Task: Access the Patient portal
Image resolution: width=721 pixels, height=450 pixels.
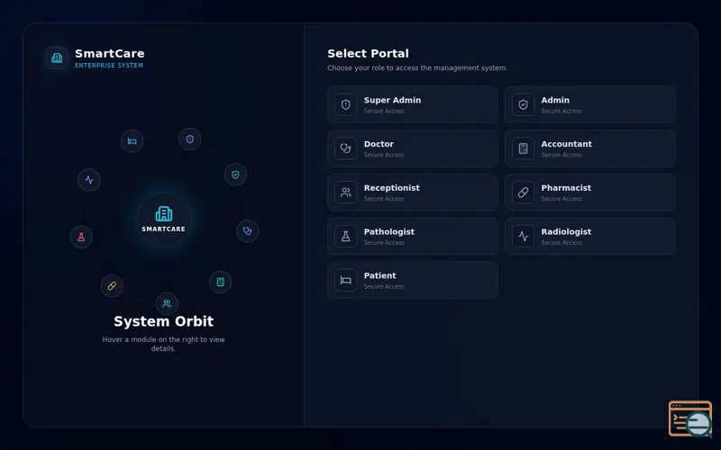Action: click(413, 280)
